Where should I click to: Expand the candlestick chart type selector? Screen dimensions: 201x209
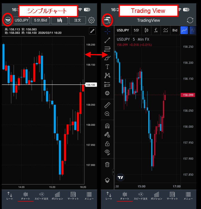pyautogui.click(x=60, y=20)
